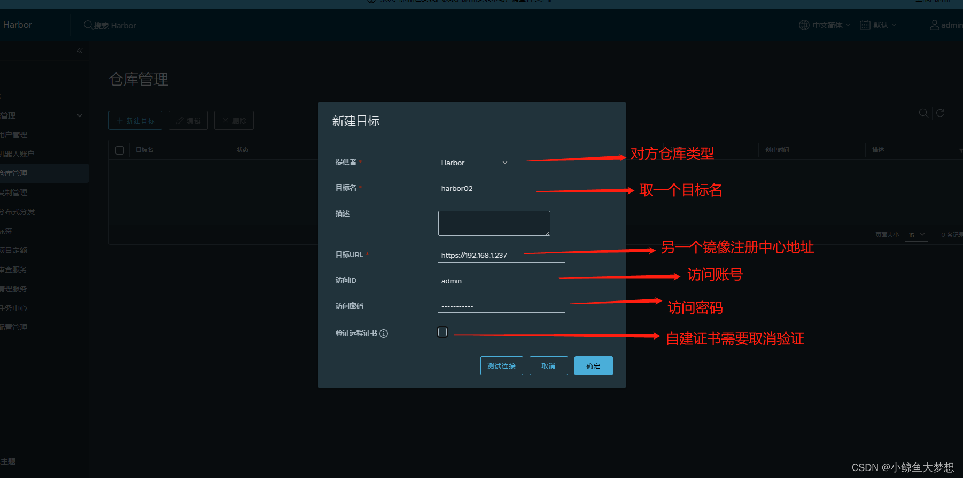
Task: Collapse the 管理 section chevron in sidebar
Action: coord(80,115)
